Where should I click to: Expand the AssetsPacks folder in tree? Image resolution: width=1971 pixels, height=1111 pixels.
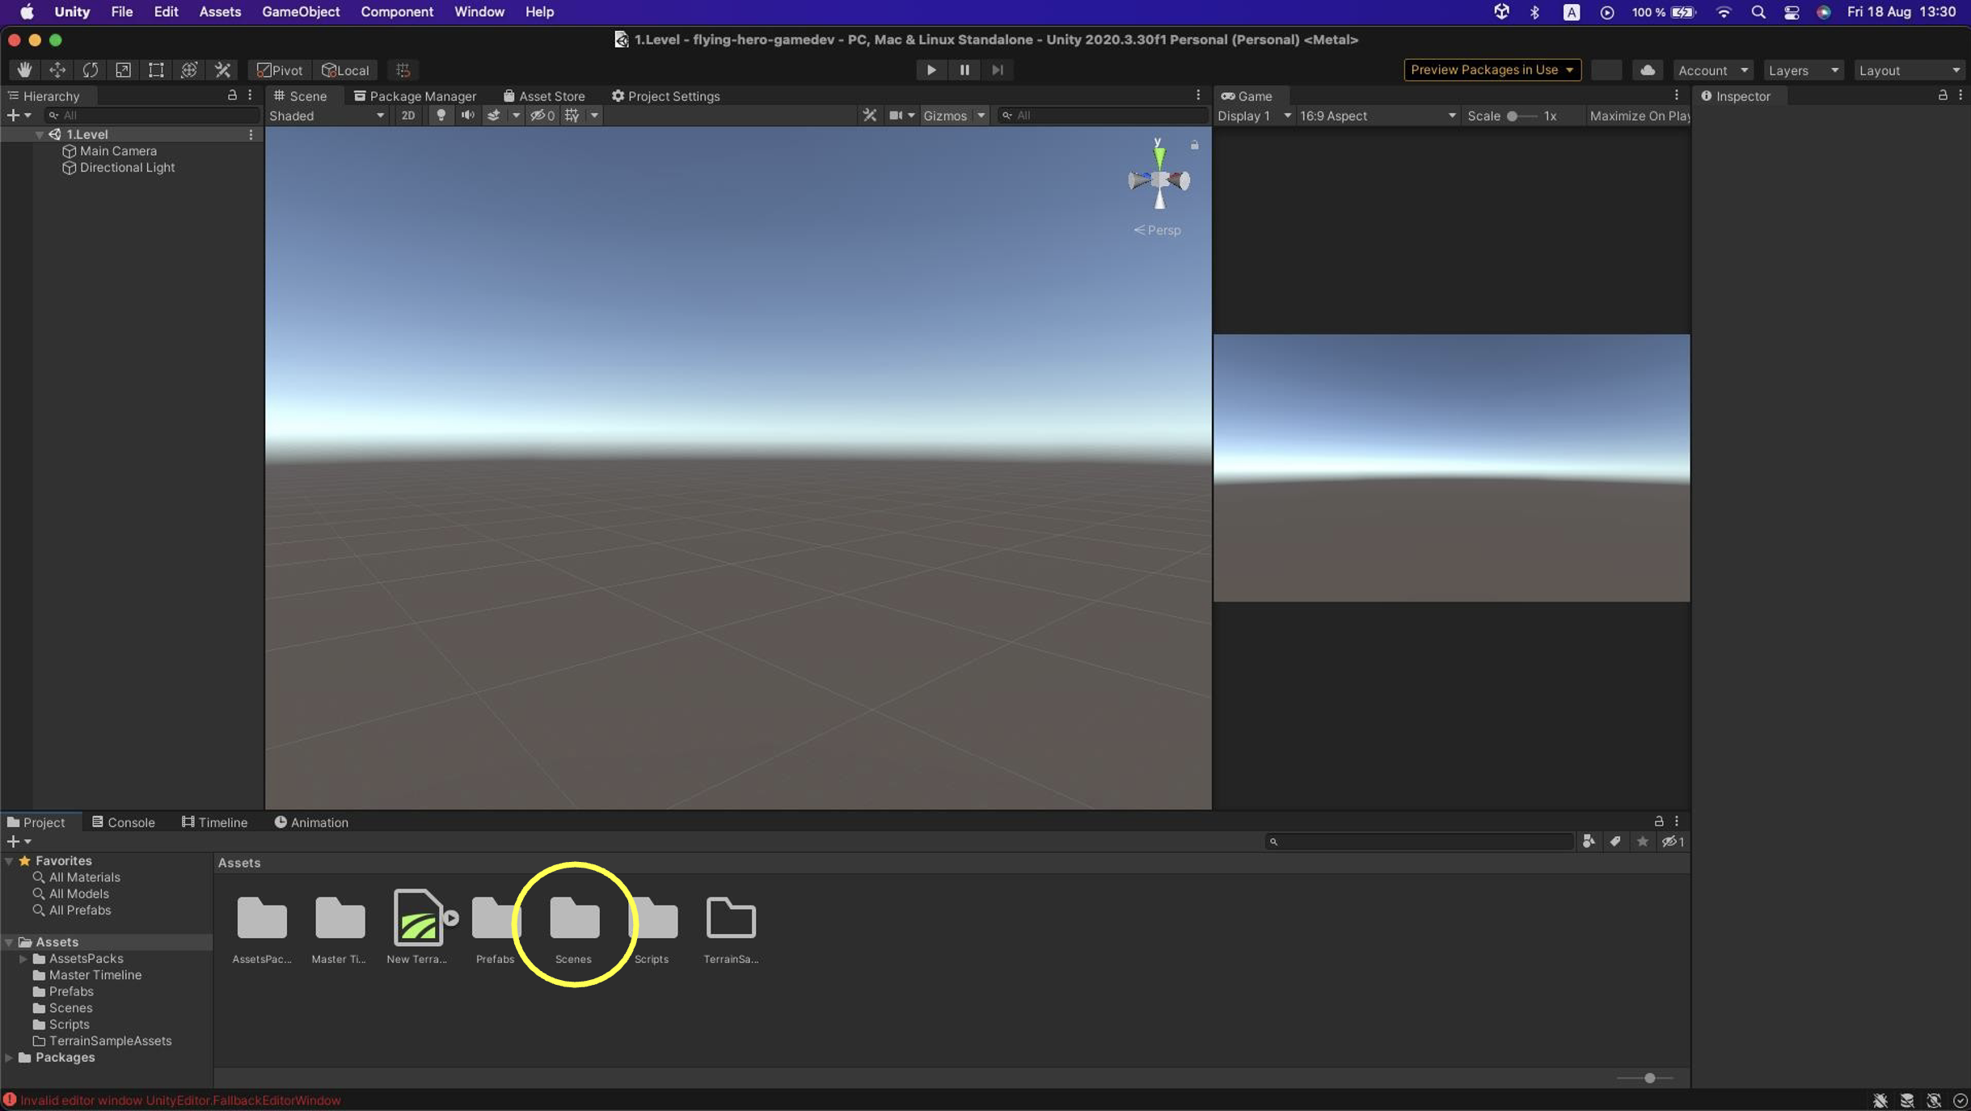pyautogui.click(x=23, y=958)
